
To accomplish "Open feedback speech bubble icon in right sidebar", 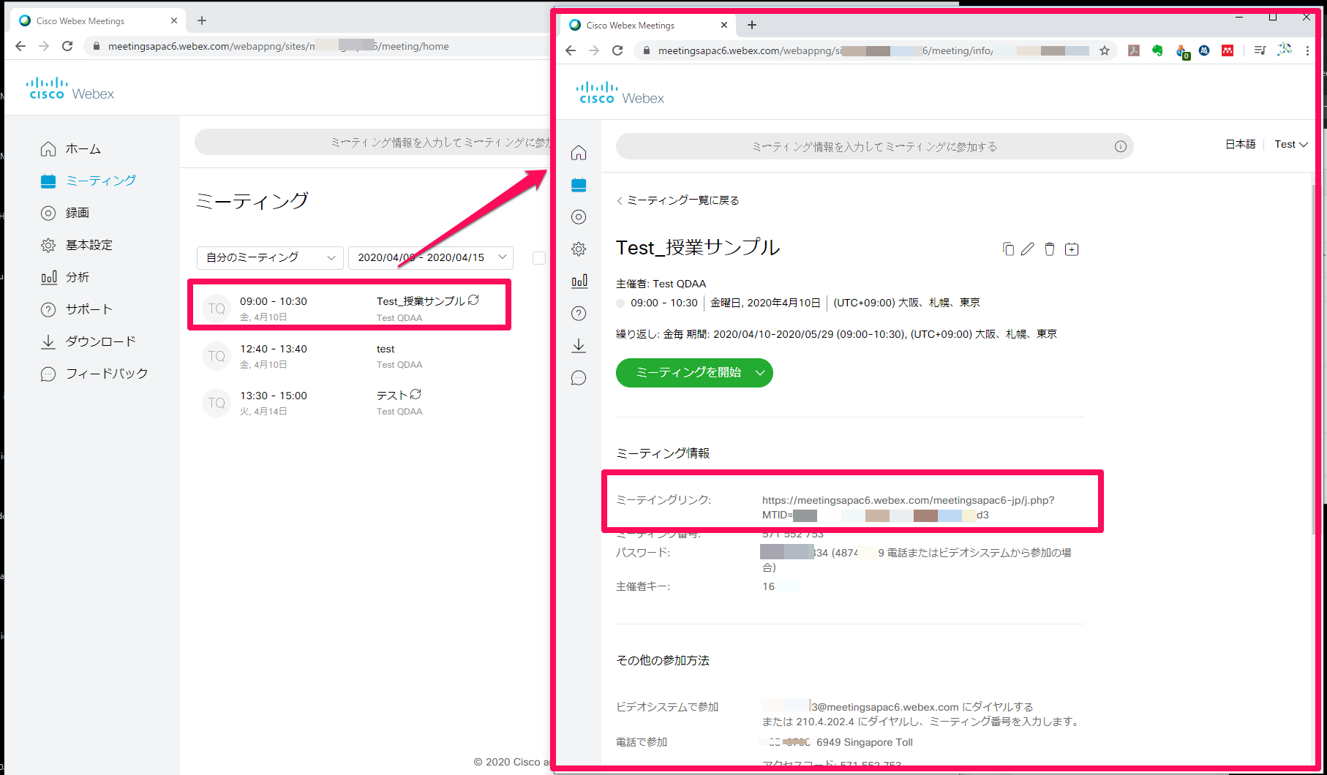I will coord(579,378).
